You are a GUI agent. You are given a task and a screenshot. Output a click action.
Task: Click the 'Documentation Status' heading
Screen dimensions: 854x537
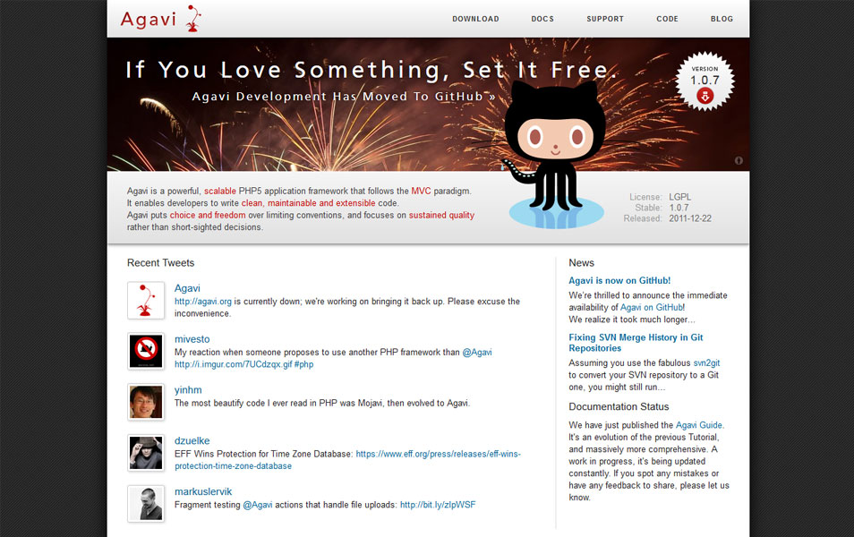[619, 406]
